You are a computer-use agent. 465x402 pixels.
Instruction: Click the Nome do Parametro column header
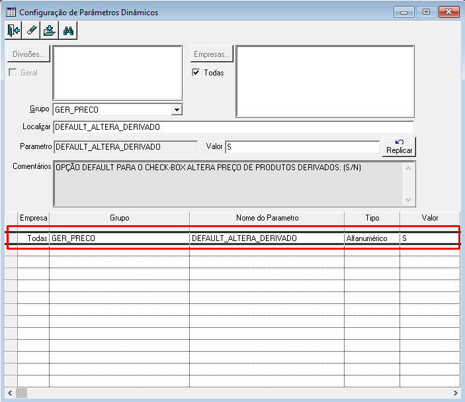click(267, 218)
